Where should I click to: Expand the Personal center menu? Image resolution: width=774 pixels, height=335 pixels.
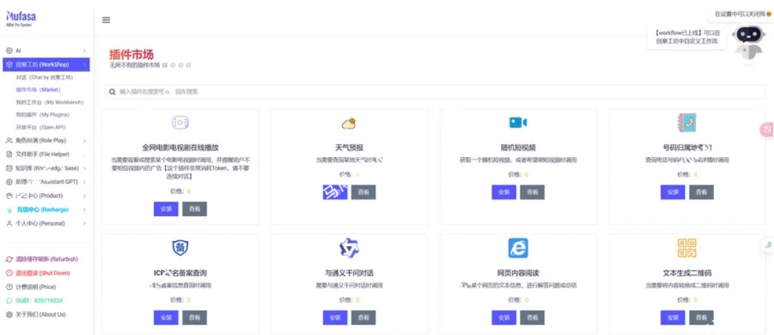[x=46, y=224]
